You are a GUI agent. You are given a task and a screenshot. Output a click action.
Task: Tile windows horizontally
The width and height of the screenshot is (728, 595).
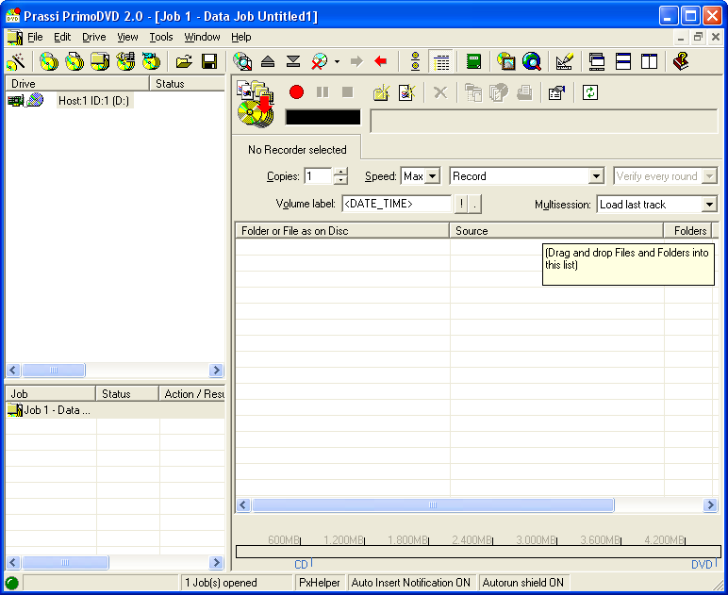click(622, 61)
